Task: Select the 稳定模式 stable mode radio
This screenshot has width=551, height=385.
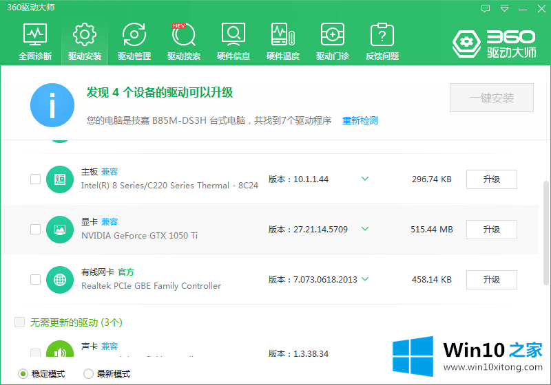Action: pos(23,374)
